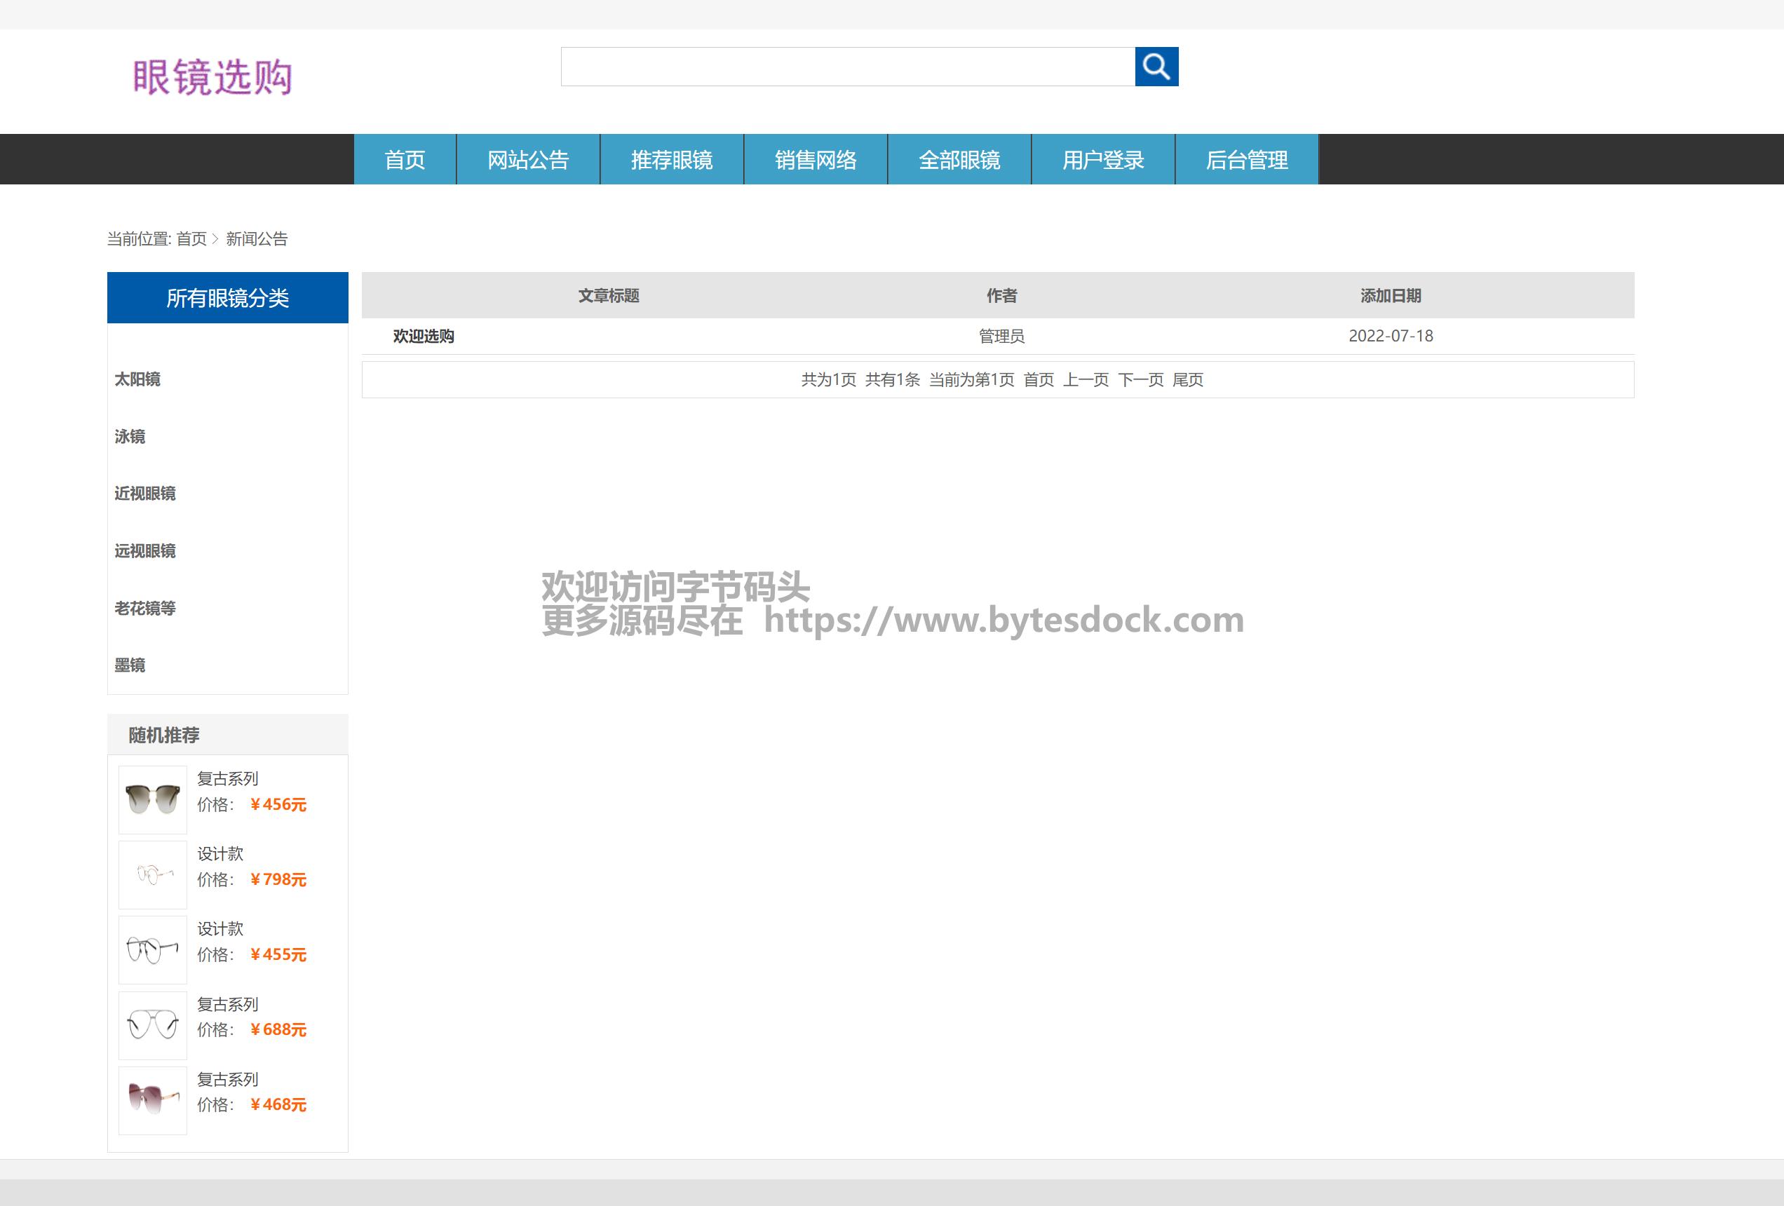Select 销售网络 navigation item

(816, 160)
